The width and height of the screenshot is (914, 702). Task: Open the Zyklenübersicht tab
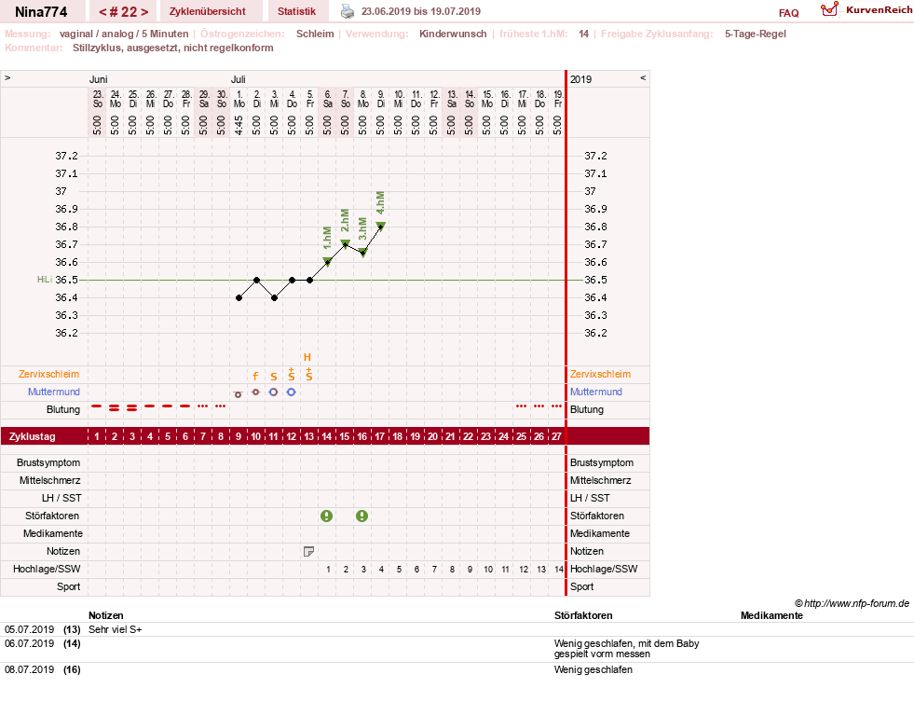[x=208, y=11]
